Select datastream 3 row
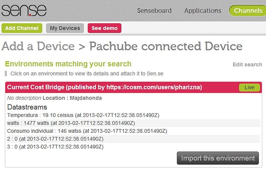This screenshot has height=177, width=266. (x=134, y=147)
